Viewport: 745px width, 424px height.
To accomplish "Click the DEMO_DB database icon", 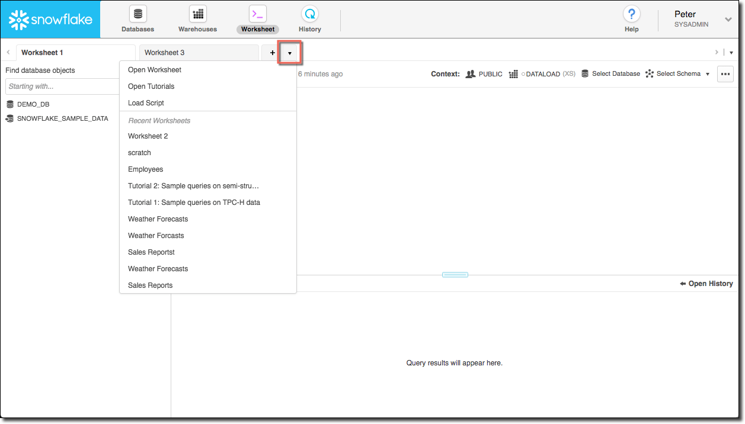I will click(x=10, y=104).
